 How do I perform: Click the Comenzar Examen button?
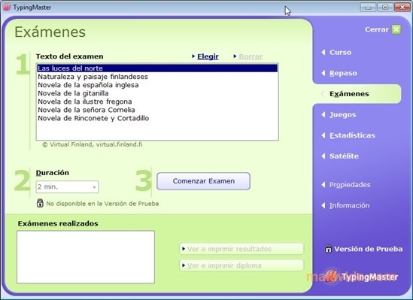(203, 181)
